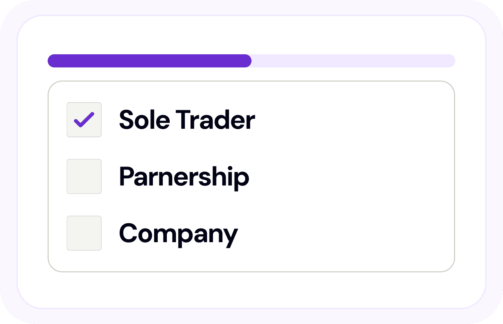The height and width of the screenshot is (324, 503).
Task: Click the word Sole in first option
Action: click(144, 120)
